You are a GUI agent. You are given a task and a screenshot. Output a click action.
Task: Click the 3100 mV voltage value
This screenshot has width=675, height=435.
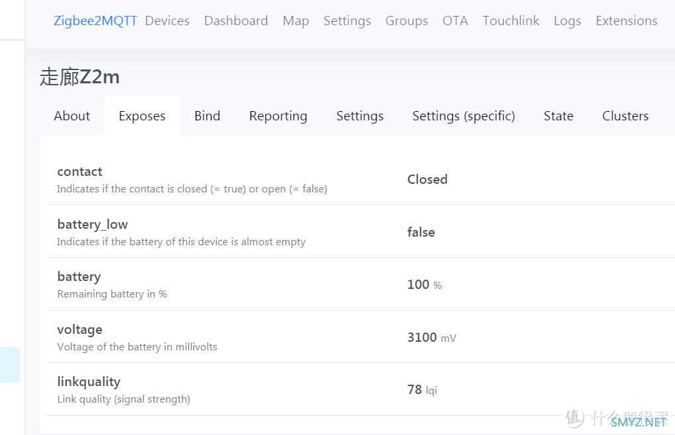(x=432, y=337)
